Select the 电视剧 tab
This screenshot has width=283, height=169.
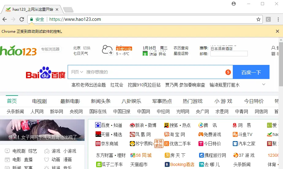click(x=39, y=101)
